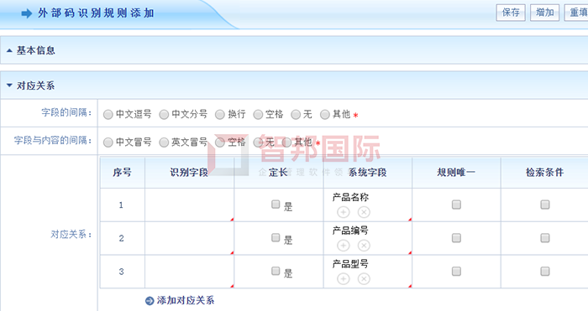Click the plus icon under 产品名称

pyautogui.click(x=343, y=212)
